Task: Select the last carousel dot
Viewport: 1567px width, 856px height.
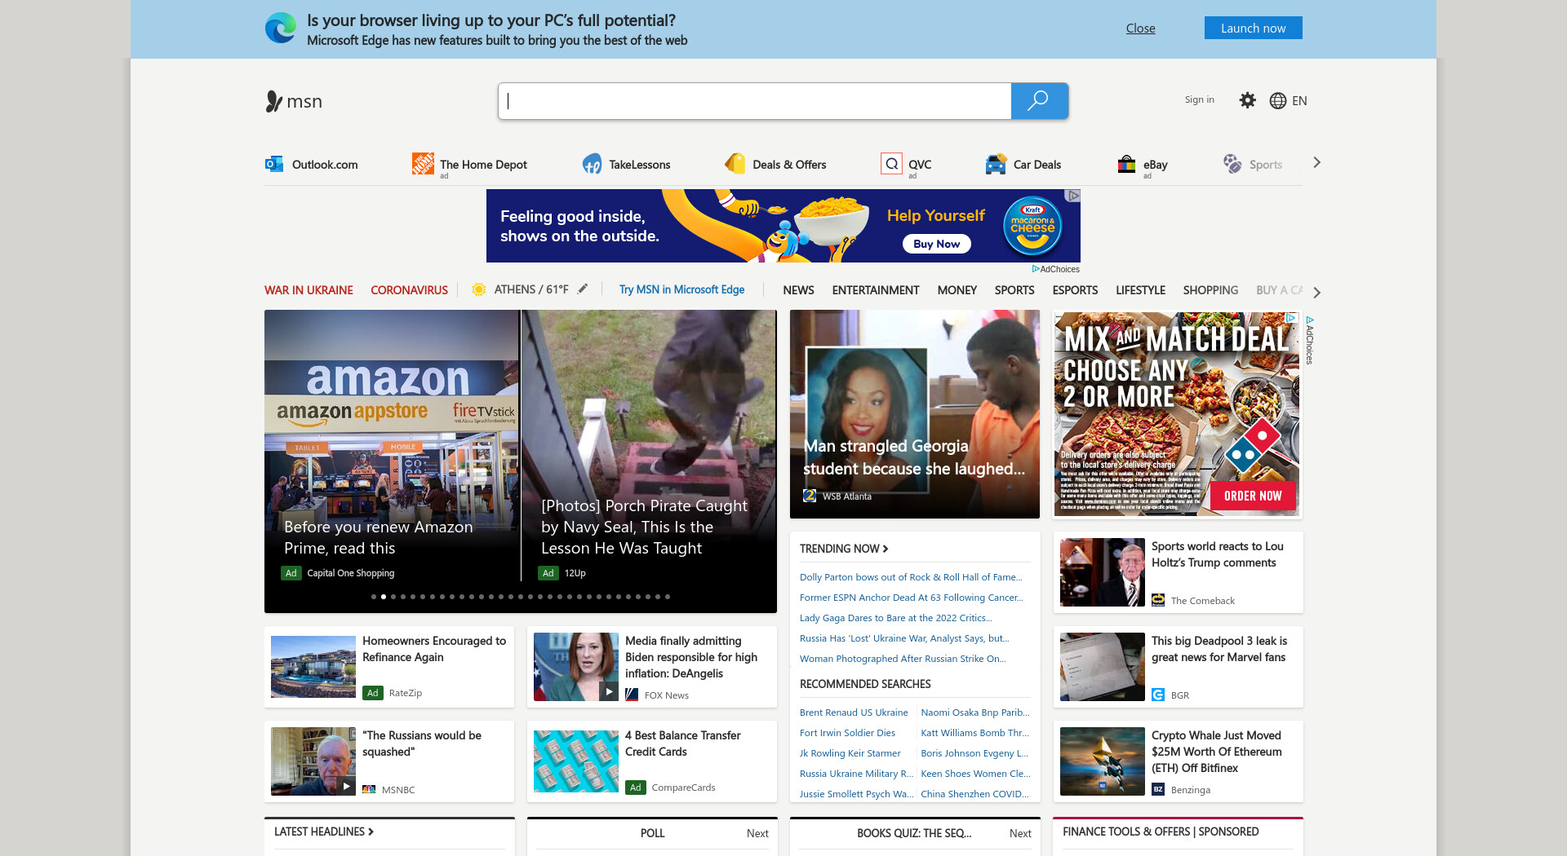Action: tap(668, 597)
